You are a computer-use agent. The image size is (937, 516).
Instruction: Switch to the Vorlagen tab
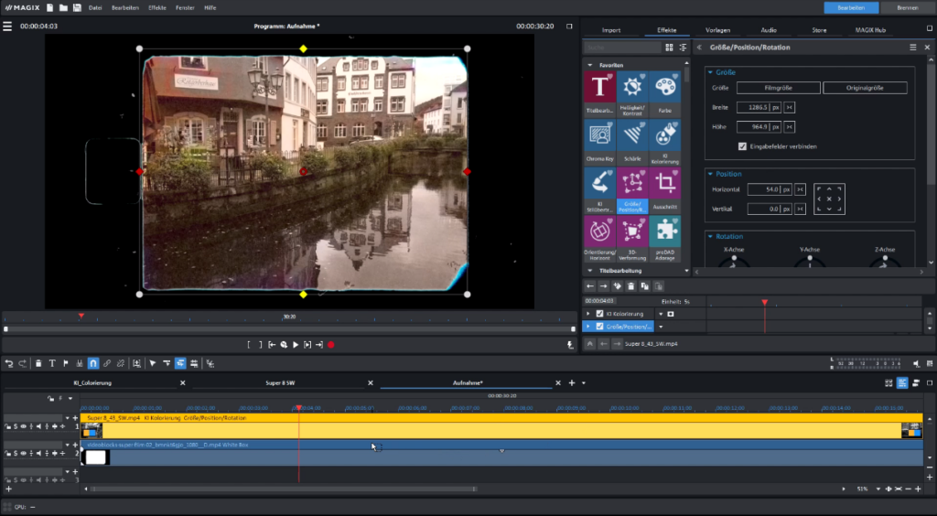(717, 30)
